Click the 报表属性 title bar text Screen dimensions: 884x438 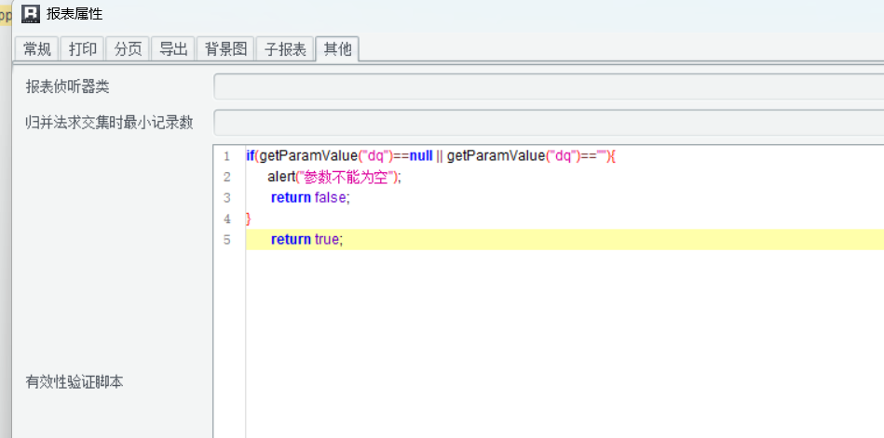pyautogui.click(x=75, y=13)
